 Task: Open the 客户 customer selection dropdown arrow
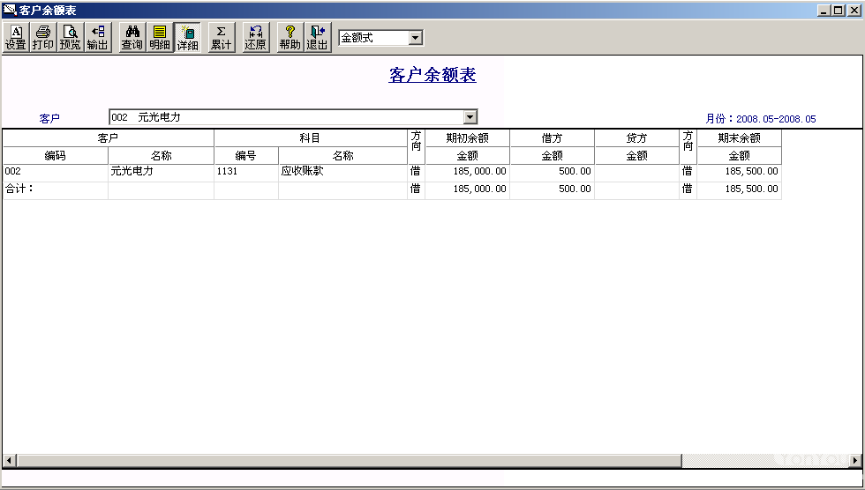pyautogui.click(x=470, y=116)
